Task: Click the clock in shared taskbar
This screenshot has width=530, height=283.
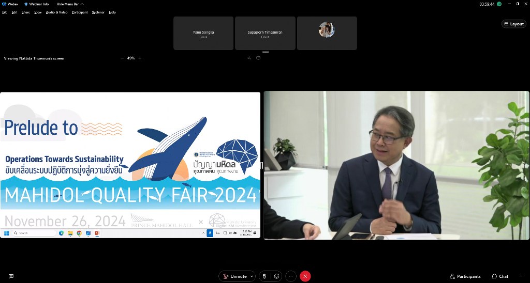Action: pos(247,233)
